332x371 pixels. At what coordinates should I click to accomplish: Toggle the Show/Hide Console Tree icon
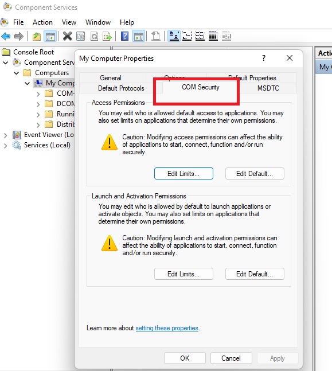tap(50, 37)
